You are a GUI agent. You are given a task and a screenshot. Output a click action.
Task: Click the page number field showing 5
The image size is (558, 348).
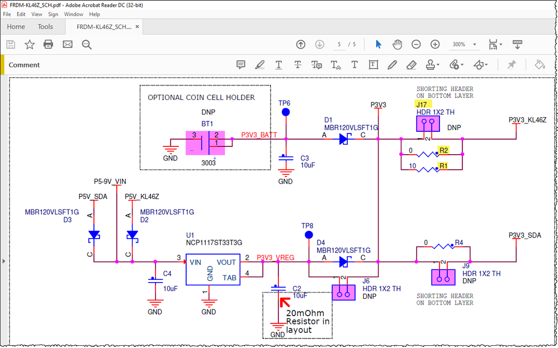(x=339, y=45)
